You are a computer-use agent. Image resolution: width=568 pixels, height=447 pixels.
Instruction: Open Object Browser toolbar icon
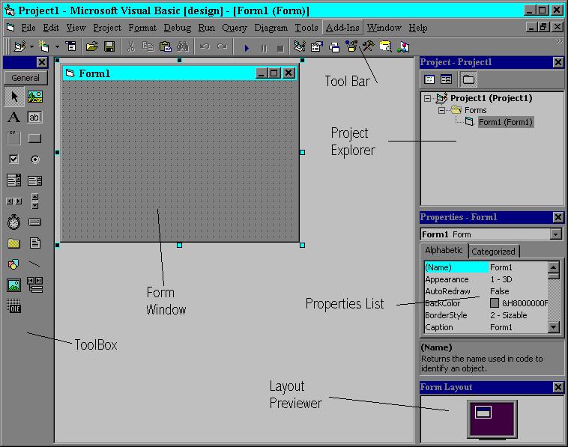(351, 46)
